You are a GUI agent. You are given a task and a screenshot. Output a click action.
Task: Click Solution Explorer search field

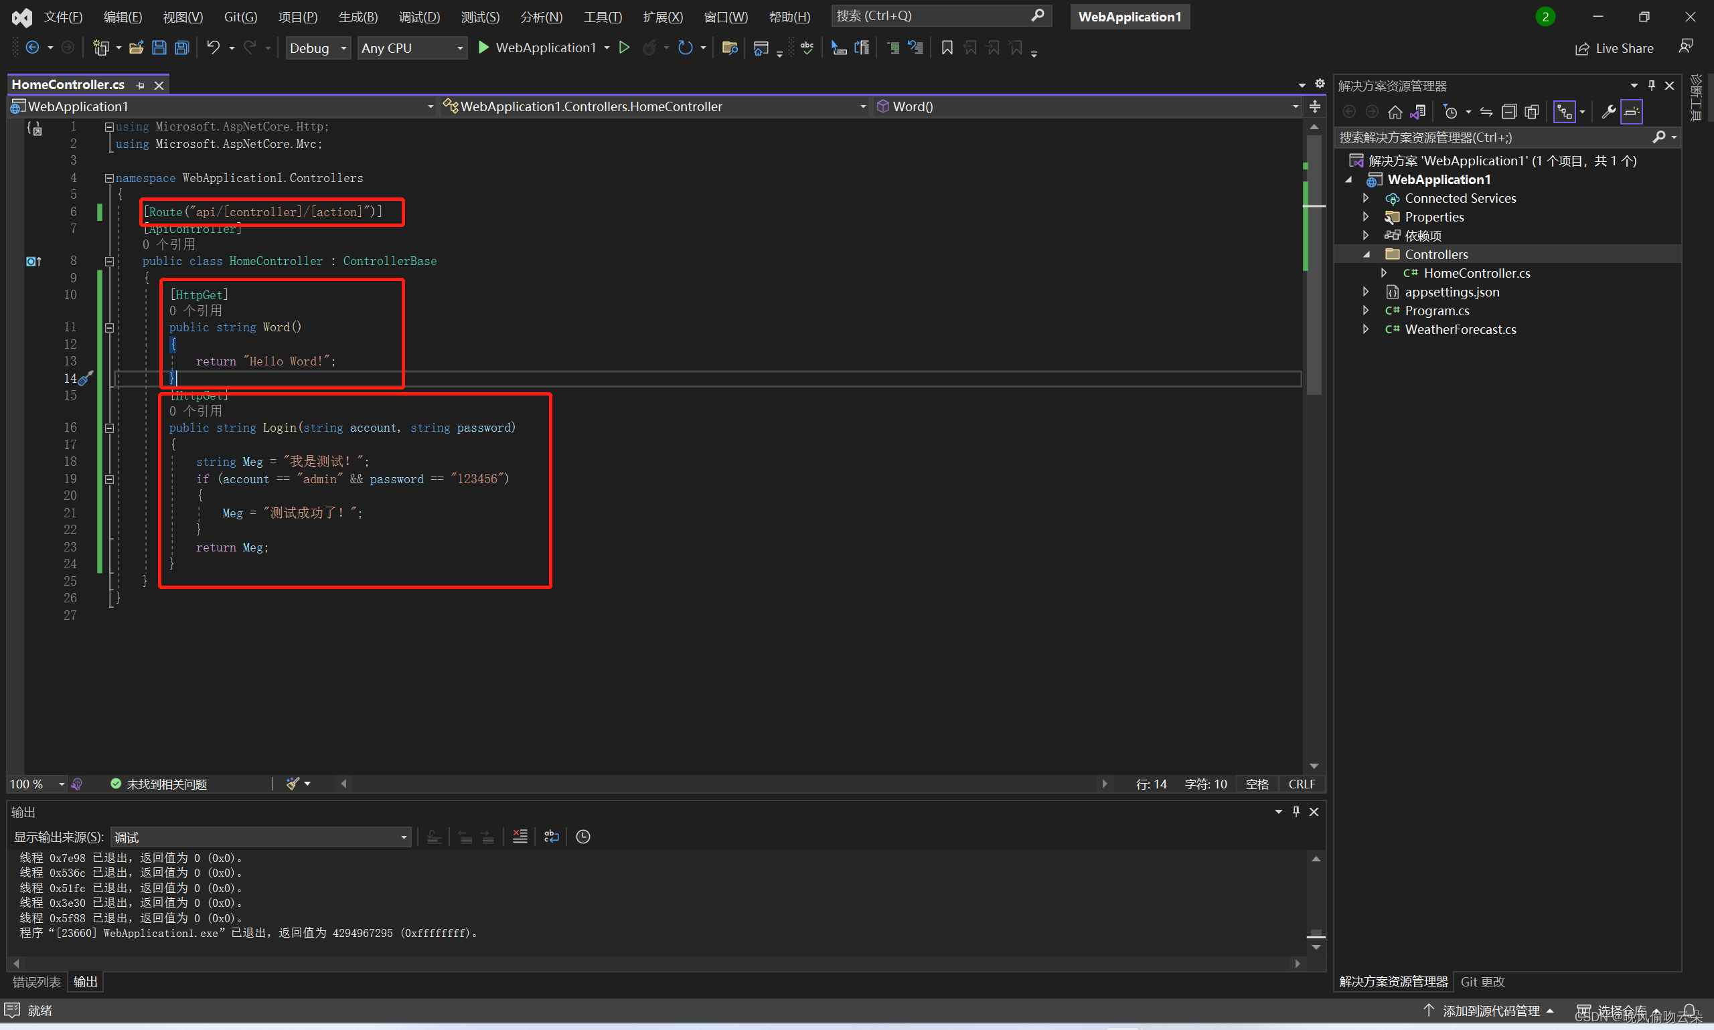tap(1507, 137)
